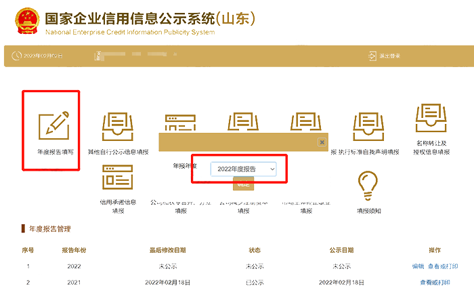The image size is (474, 290).
Task: Select the 2022 report year cell
Action: (x=74, y=266)
